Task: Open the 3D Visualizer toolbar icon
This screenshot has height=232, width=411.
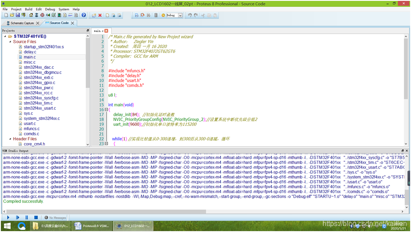Action: (48, 15)
